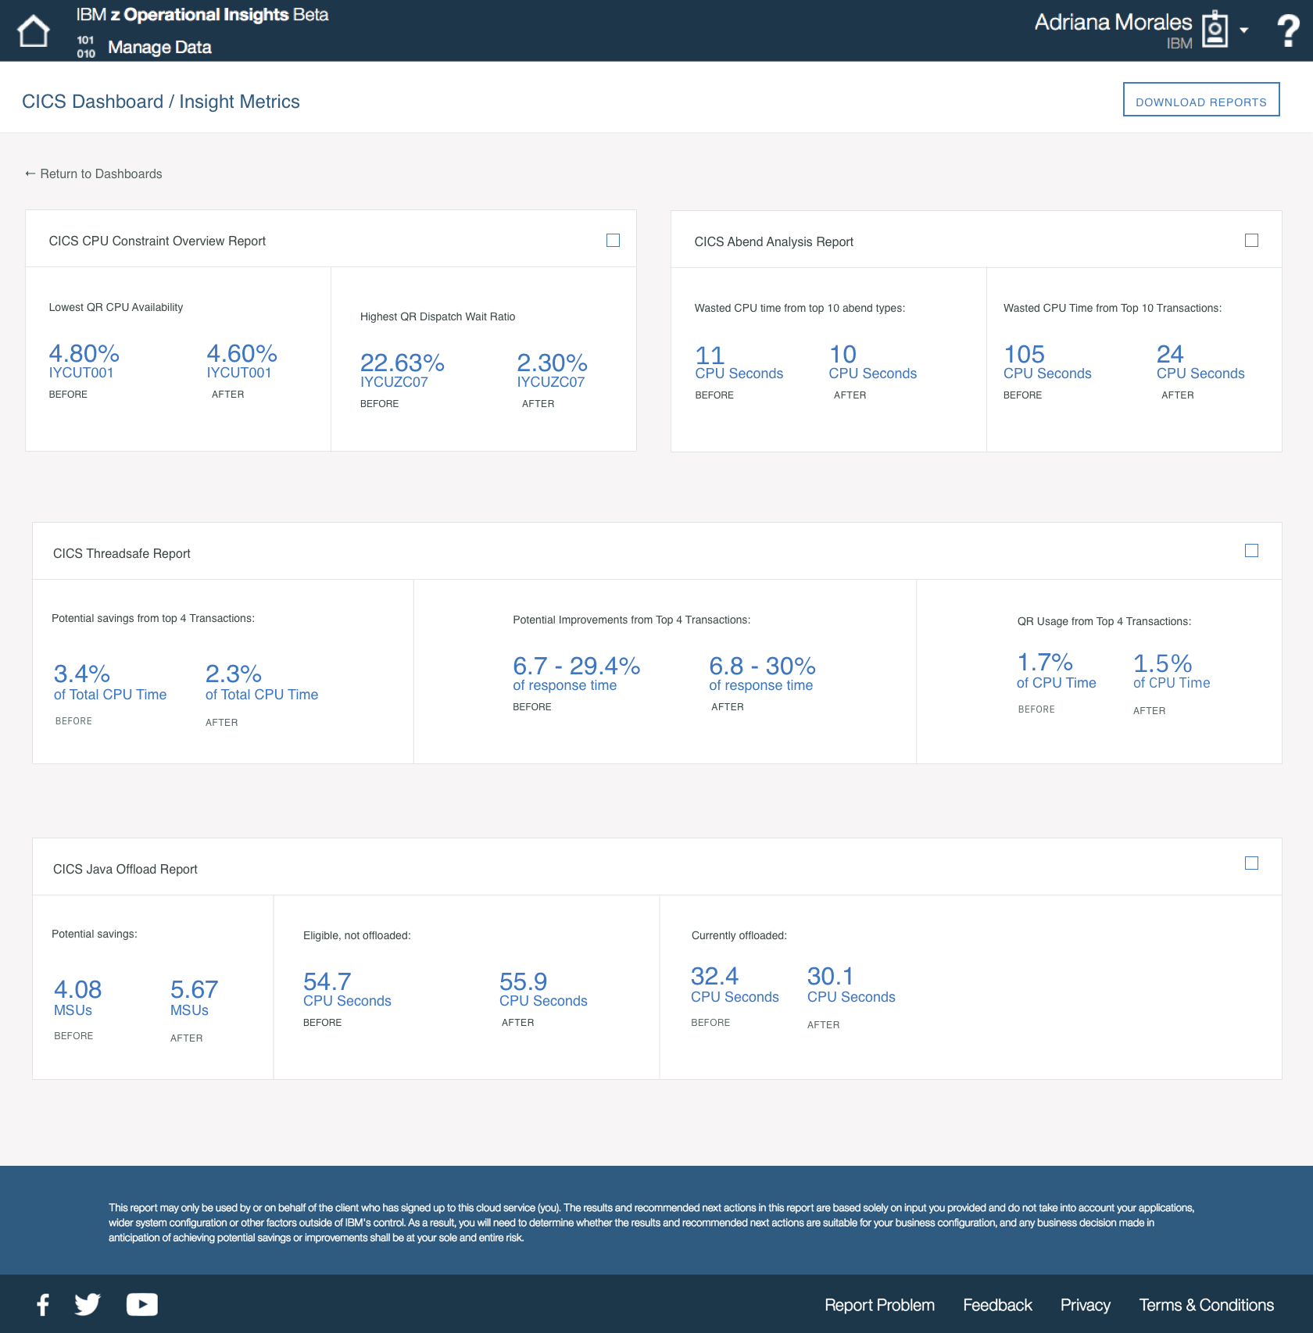Image resolution: width=1313 pixels, height=1333 pixels.
Task: Open the Manage Data menu item
Action: [159, 47]
